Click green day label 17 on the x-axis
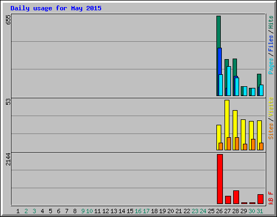The height and width of the screenshot is (217, 277). click(x=146, y=211)
